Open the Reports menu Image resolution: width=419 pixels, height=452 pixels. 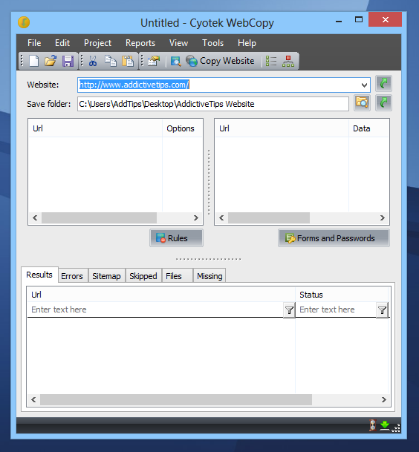[x=140, y=43]
